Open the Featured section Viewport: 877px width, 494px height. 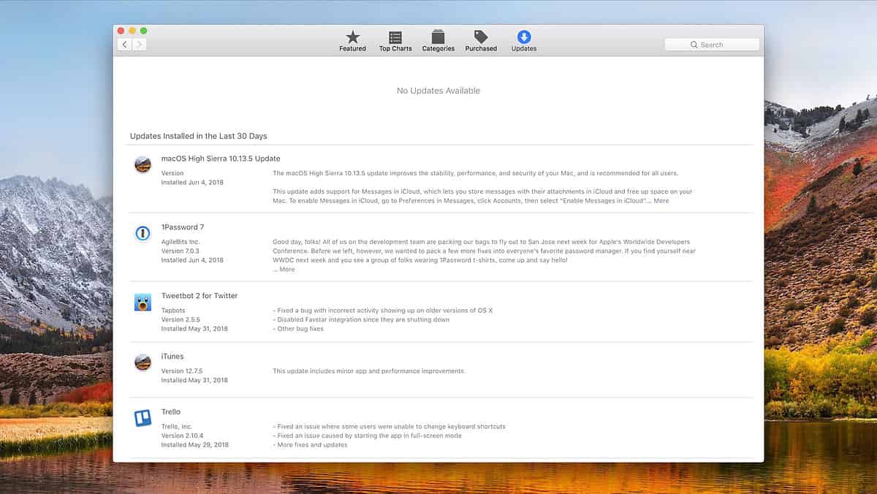point(352,40)
